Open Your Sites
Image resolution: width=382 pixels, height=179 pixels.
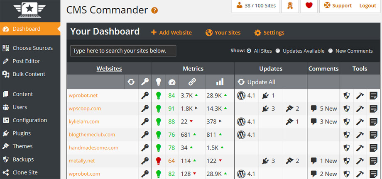click(x=223, y=33)
